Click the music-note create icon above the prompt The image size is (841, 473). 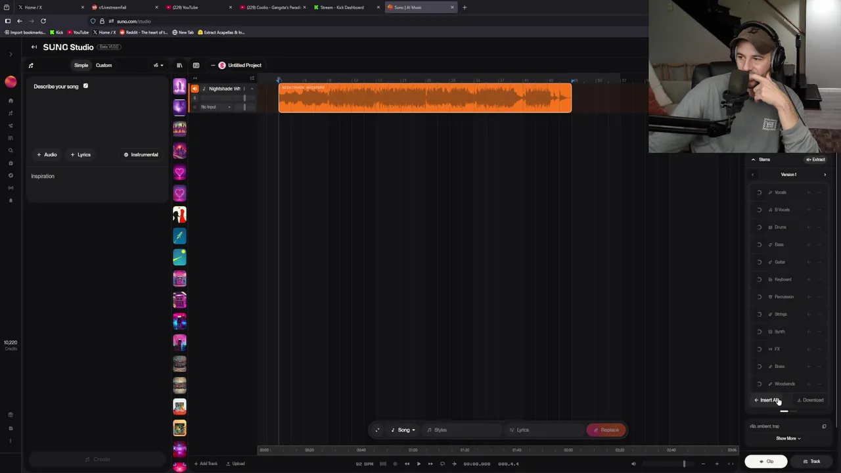[31, 65]
